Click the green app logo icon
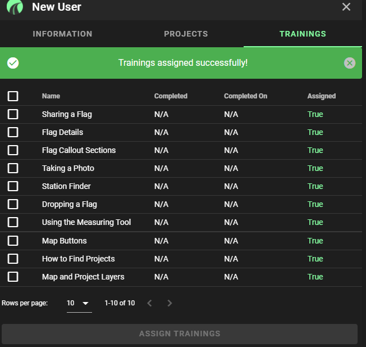This screenshot has width=366, height=347. point(15,7)
